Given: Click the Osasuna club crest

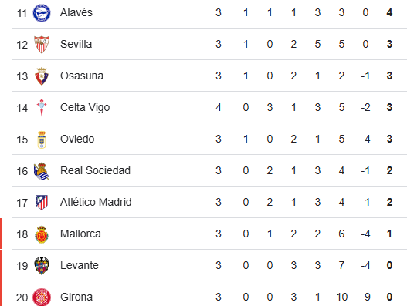Looking at the screenshot, I should click(42, 76).
